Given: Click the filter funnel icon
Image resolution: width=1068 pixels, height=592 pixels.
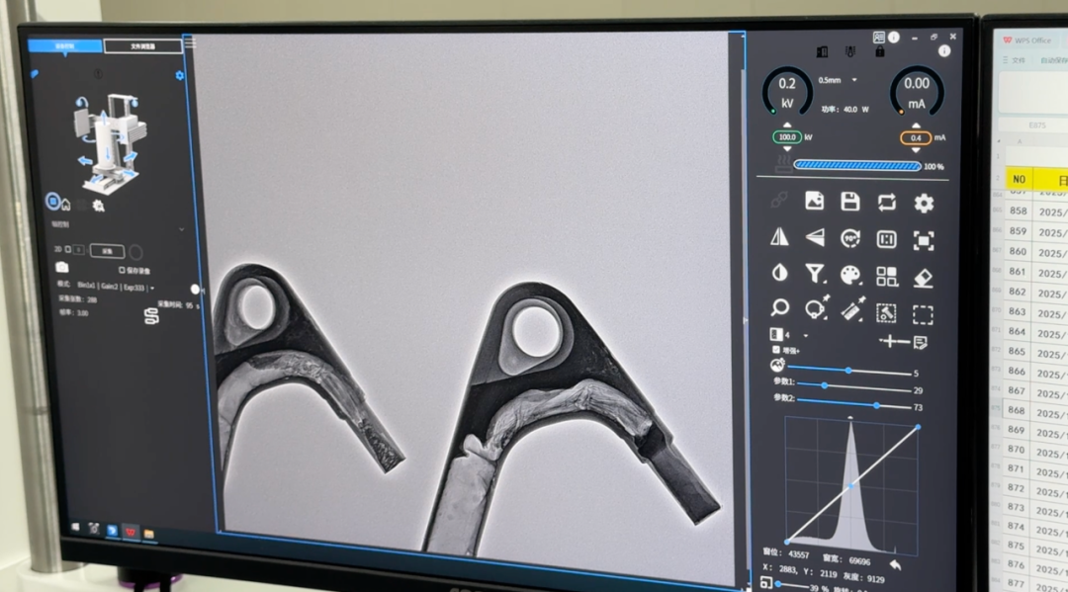Looking at the screenshot, I should click(x=815, y=274).
